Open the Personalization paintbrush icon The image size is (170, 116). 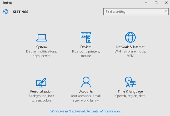tap(41, 82)
